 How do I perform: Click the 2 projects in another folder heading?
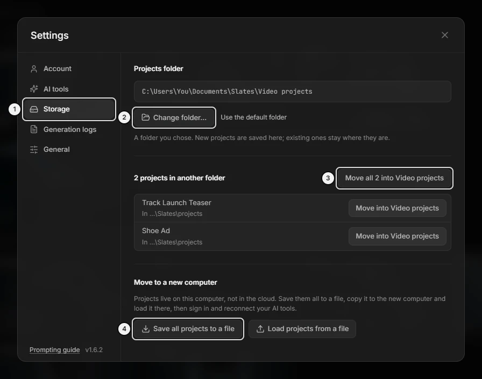[179, 178]
